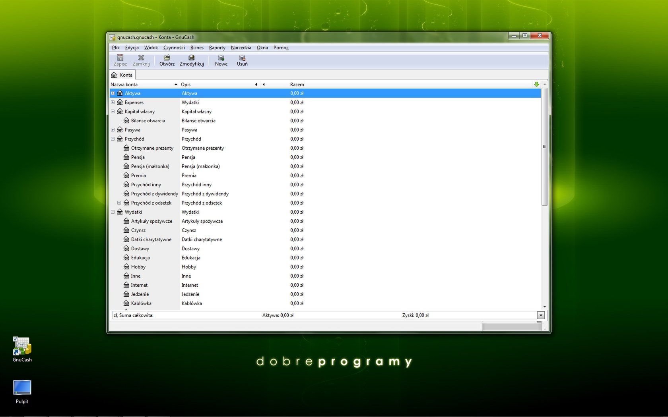Click the bank icon beside Hobby

(126, 267)
